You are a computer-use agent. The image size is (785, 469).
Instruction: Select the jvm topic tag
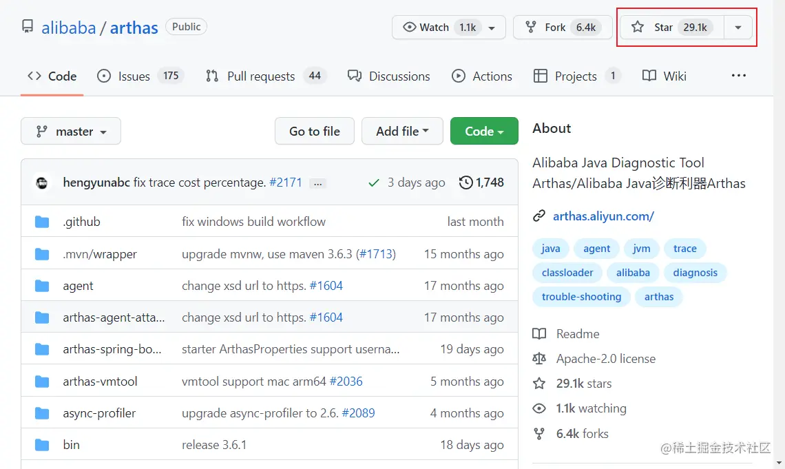point(641,249)
